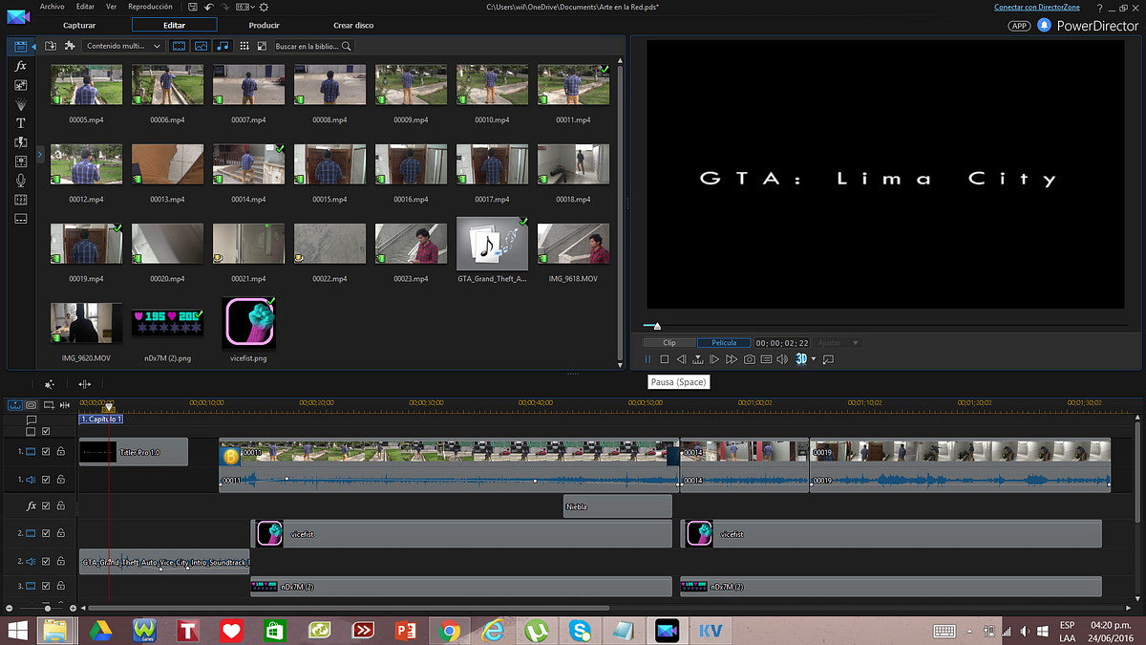The width and height of the screenshot is (1146, 645).
Task: Switch to the Crear disco tab
Action: 353,25
